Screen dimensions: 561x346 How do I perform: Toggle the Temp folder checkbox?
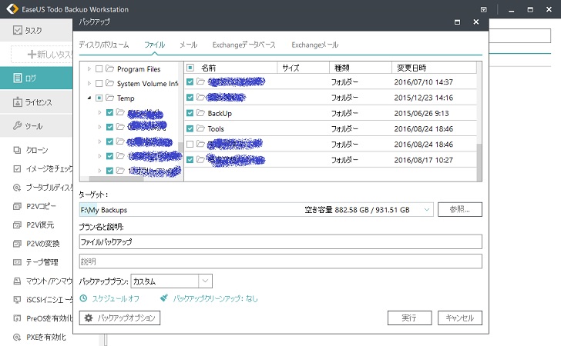pyautogui.click(x=99, y=98)
